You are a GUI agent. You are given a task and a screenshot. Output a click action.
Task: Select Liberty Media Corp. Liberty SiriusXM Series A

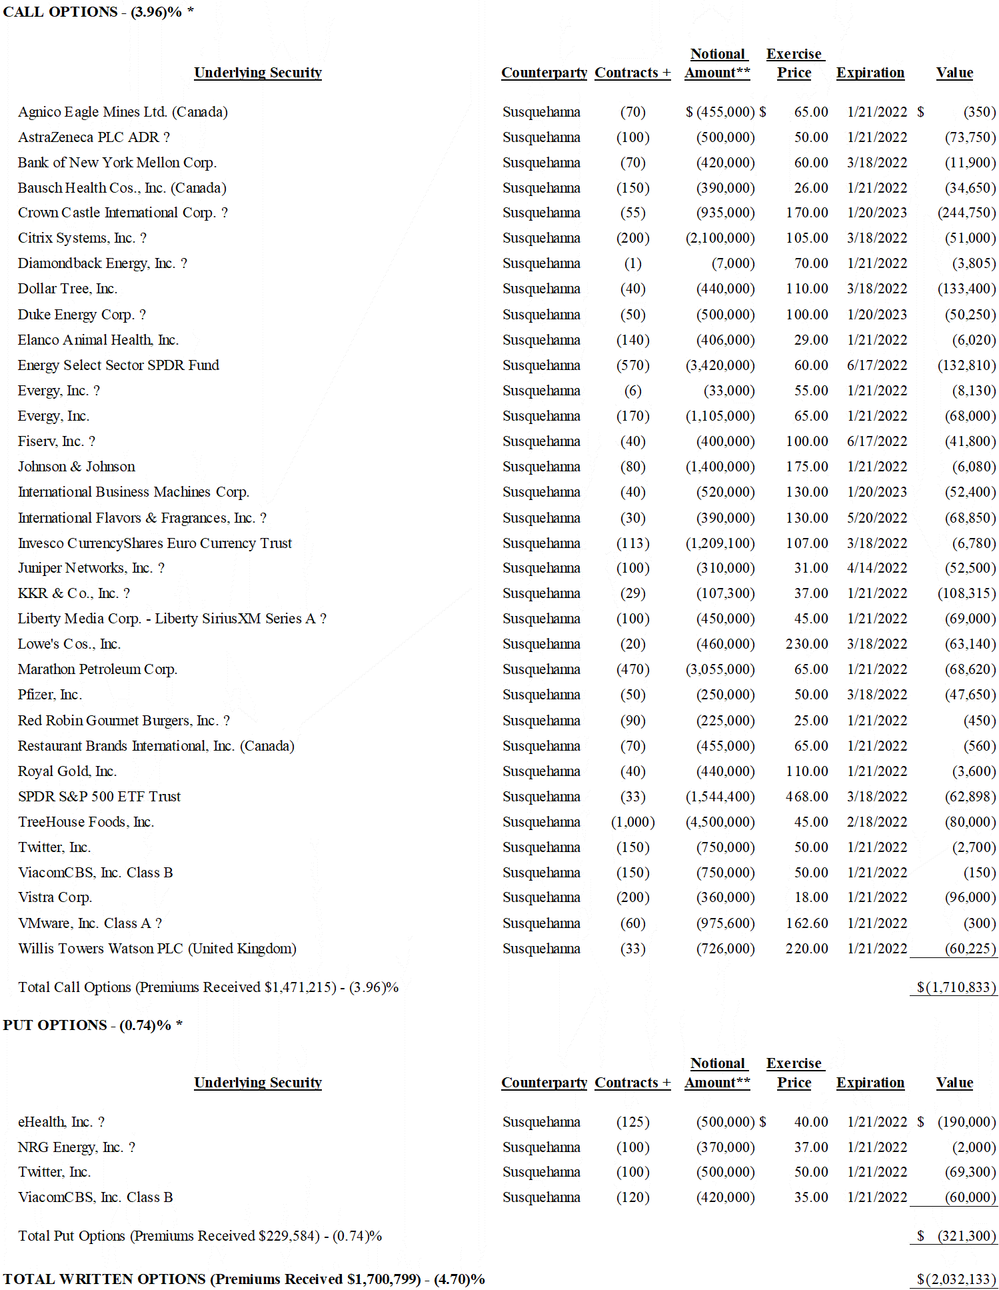coord(172,619)
